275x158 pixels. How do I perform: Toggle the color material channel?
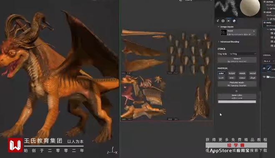(221, 73)
